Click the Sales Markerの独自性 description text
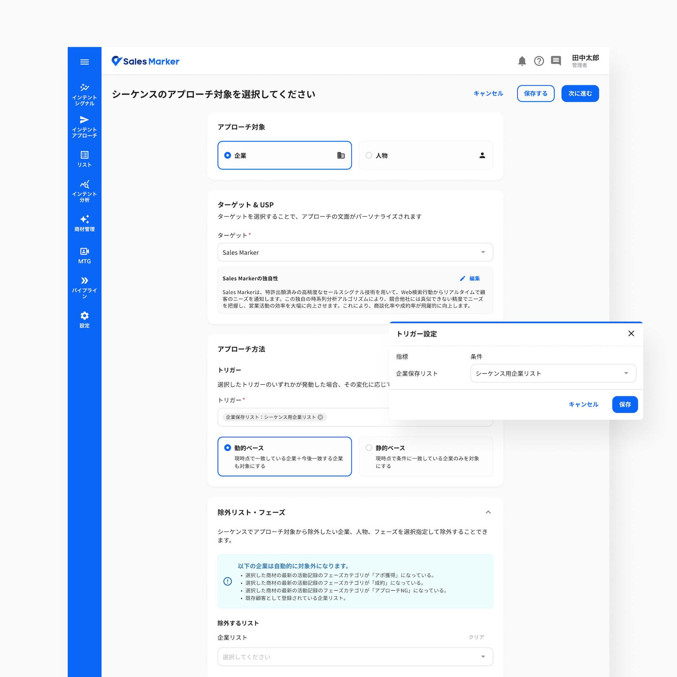The width and height of the screenshot is (677, 677). click(354, 299)
